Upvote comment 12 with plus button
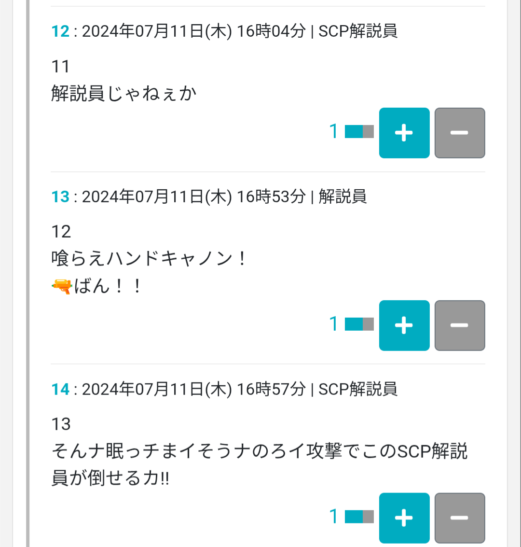 [404, 133]
